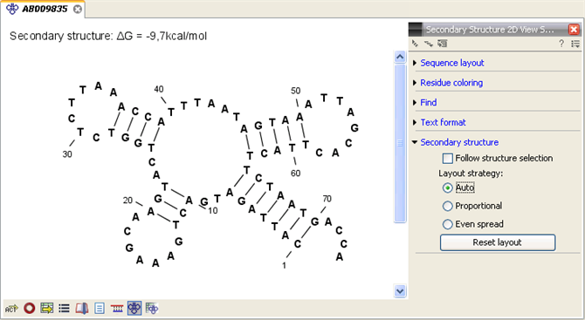Click position label 70 in structure

(327, 199)
